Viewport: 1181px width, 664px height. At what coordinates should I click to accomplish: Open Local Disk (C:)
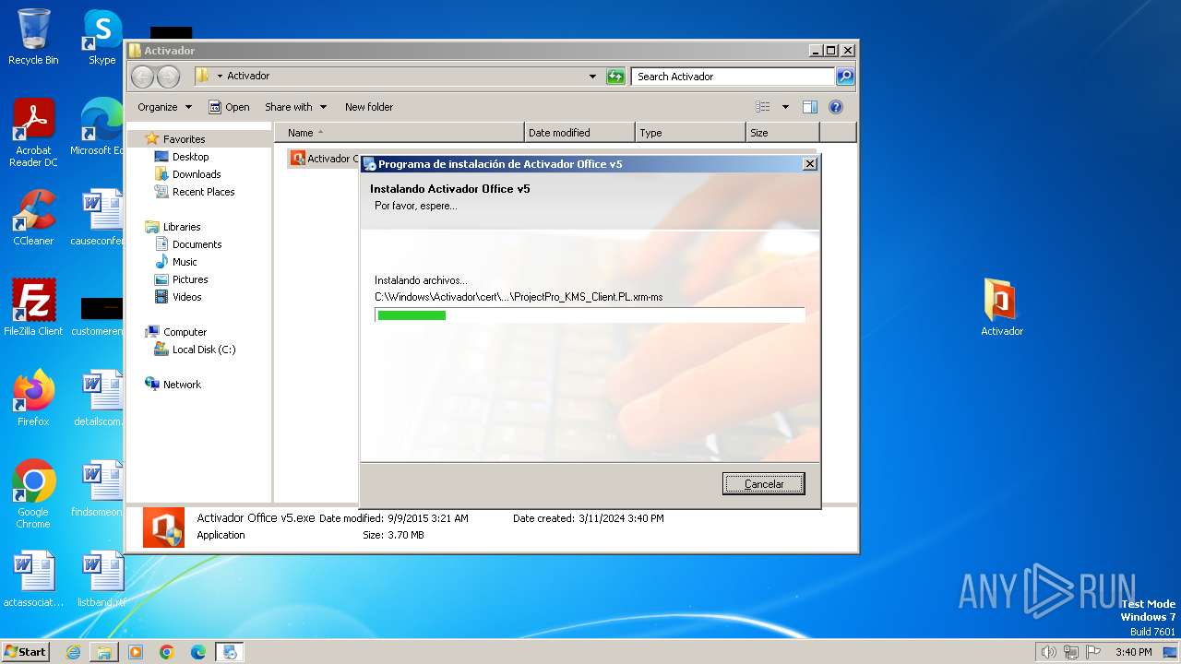pyautogui.click(x=203, y=350)
